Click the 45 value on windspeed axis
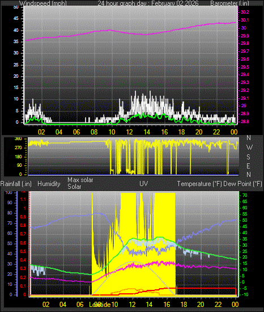This screenshot has width=264, height=312. [x=16, y=19]
